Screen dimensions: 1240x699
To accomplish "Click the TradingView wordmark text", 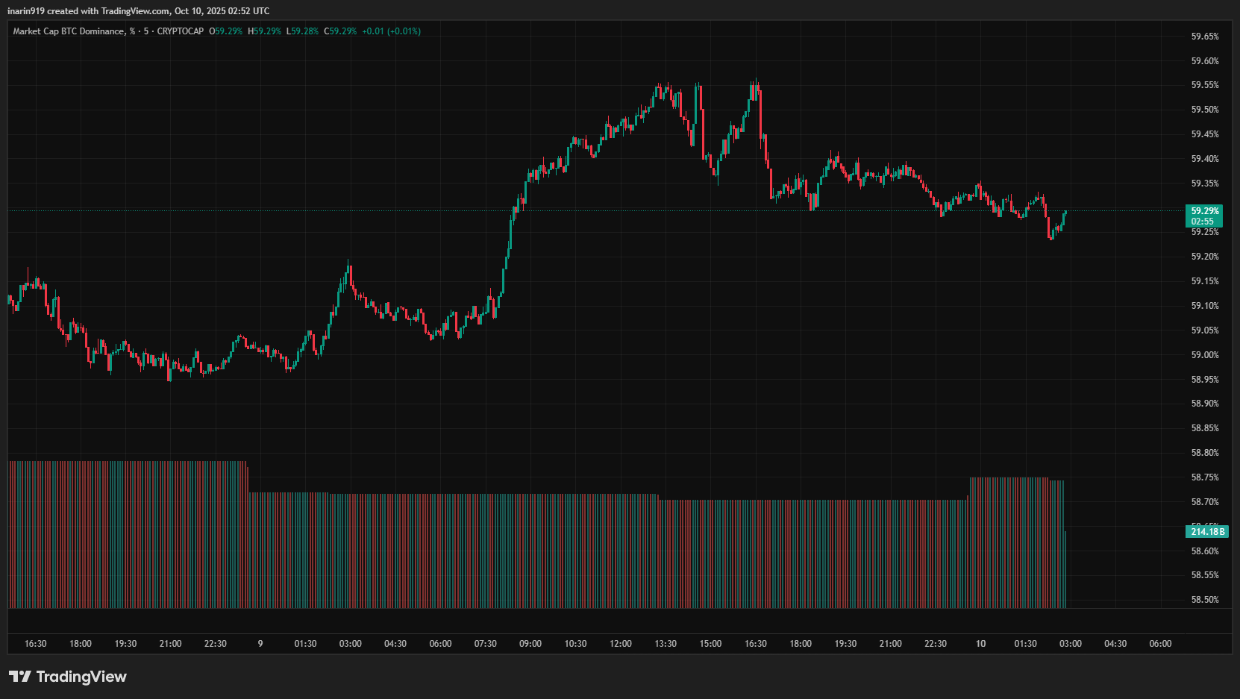I will point(81,677).
